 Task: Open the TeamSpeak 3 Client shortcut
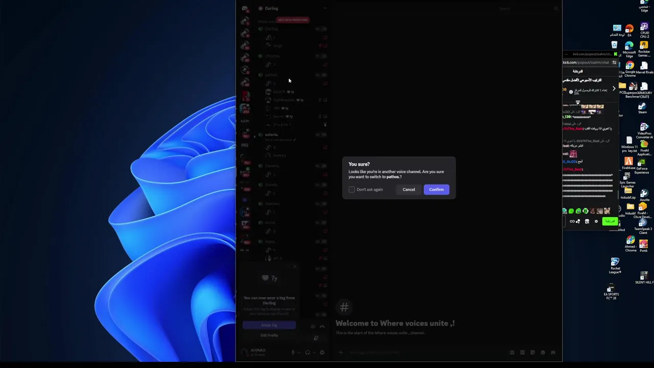coord(643,227)
